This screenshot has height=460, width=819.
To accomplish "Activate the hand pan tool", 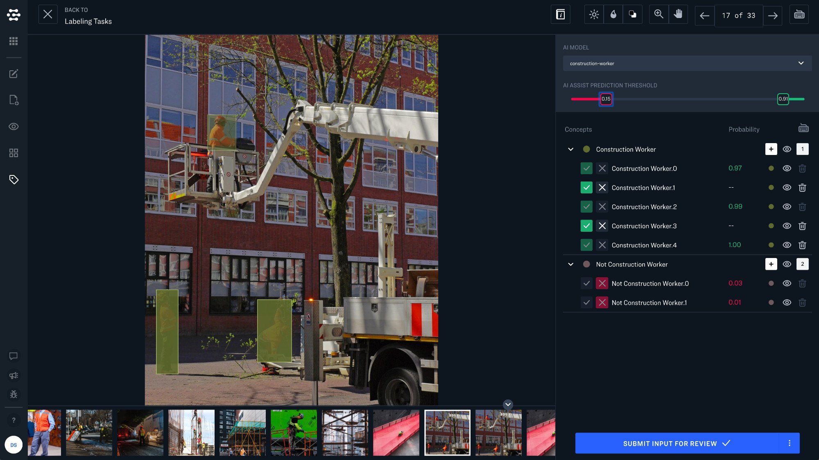I will tap(678, 14).
